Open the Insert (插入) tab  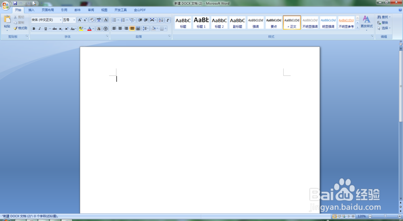[31, 10]
